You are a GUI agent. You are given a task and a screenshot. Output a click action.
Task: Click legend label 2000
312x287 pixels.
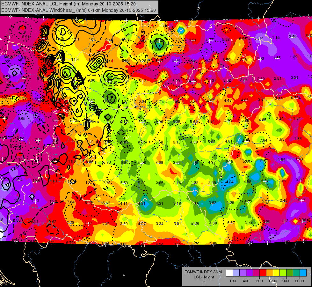point(300,281)
